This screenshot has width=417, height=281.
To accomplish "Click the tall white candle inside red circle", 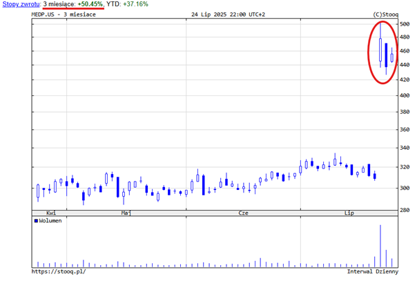I will 380,51.
